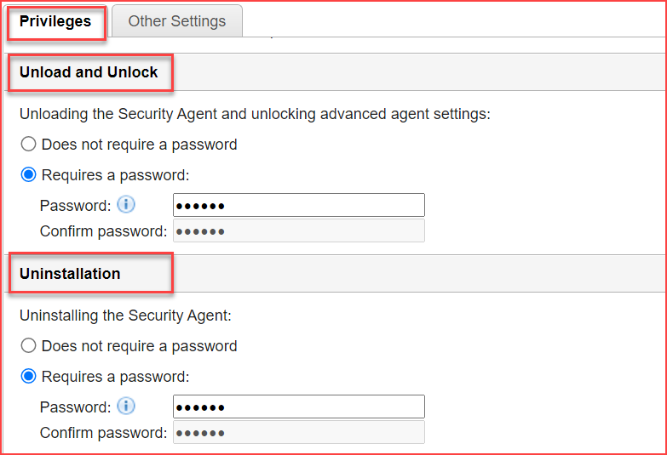Open the Other Settings tab

click(x=177, y=22)
